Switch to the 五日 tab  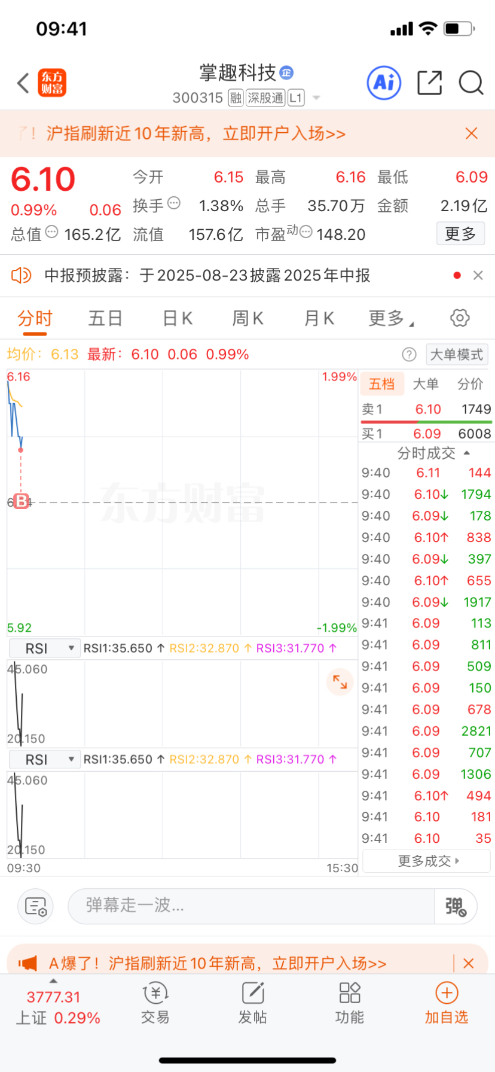105,318
